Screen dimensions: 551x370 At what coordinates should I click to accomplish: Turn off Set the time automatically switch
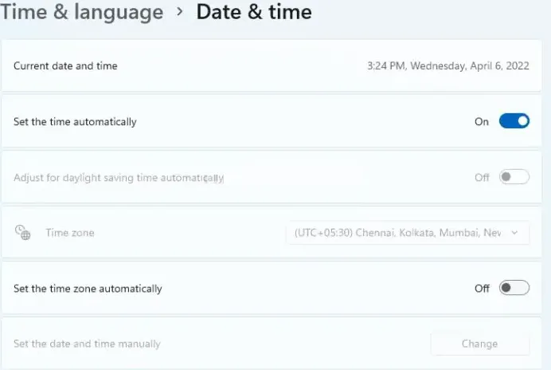click(514, 121)
